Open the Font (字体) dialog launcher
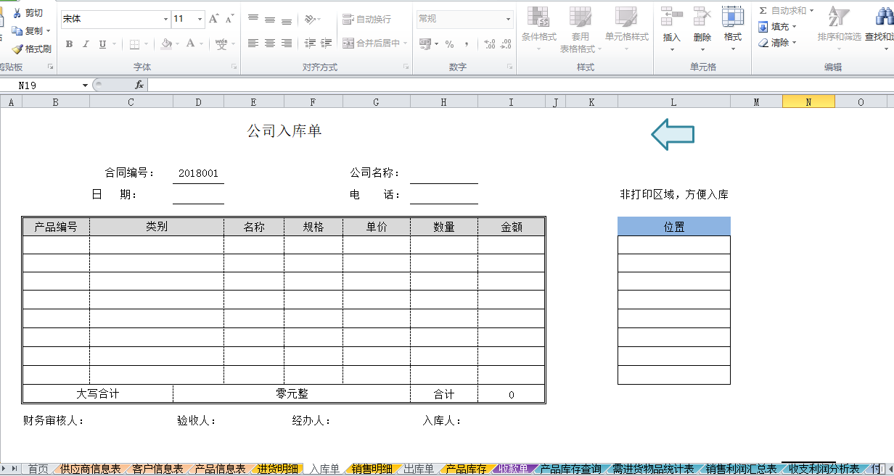Viewport: 894px width, 476px height. (234, 67)
